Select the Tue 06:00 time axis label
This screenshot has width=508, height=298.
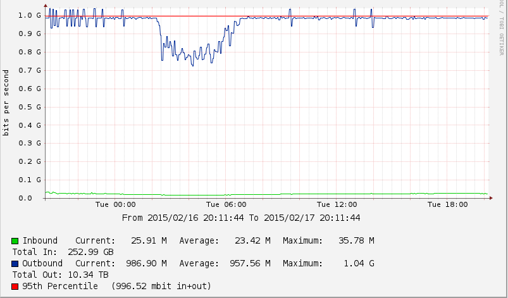226,205
